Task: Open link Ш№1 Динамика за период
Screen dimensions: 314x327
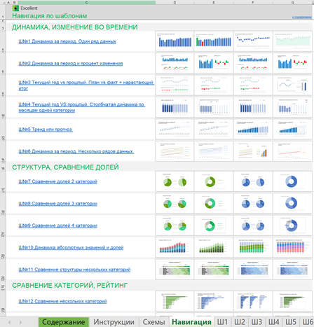Action: point(67,41)
